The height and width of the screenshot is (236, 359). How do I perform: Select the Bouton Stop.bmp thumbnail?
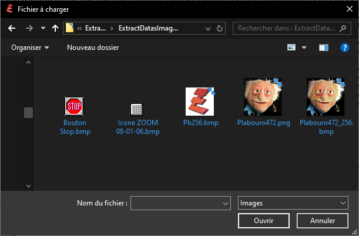tap(74, 106)
